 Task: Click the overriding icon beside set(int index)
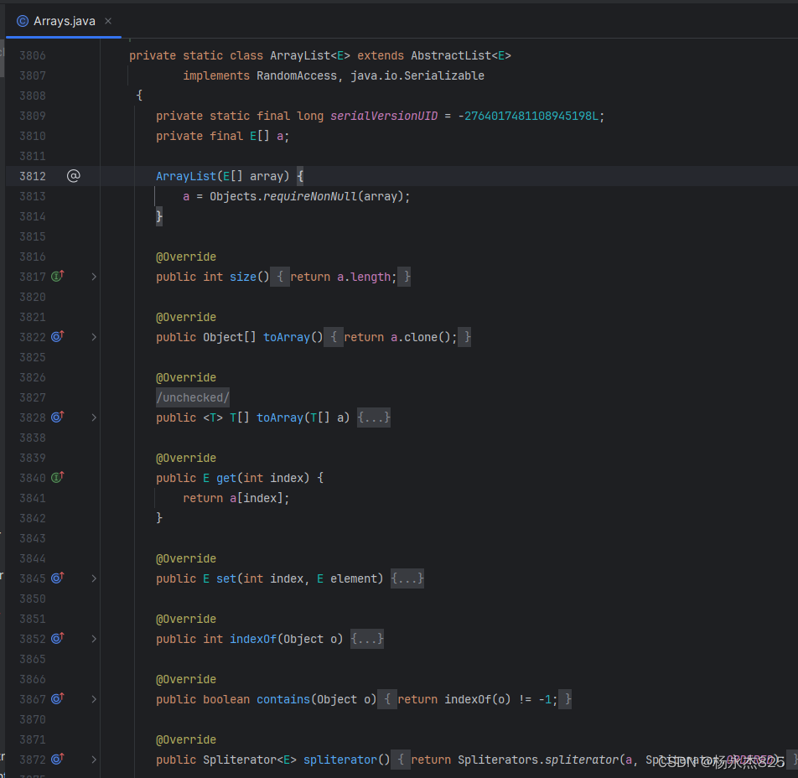(57, 578)
